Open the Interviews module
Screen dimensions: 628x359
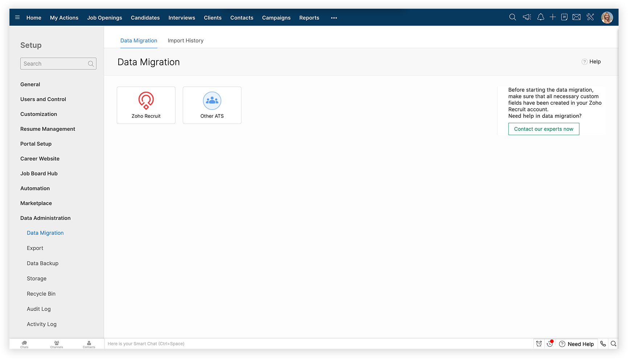(182, 18)
